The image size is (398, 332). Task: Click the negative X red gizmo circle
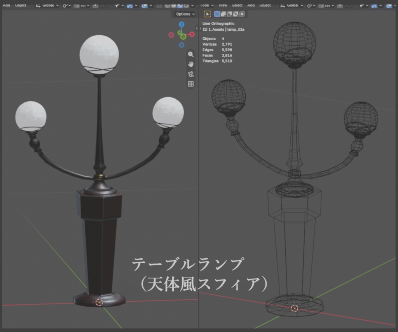(171, 35)
